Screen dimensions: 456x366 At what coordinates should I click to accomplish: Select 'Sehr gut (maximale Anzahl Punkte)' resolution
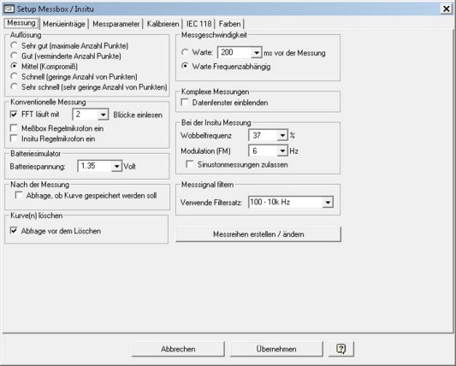coord(14,45)
